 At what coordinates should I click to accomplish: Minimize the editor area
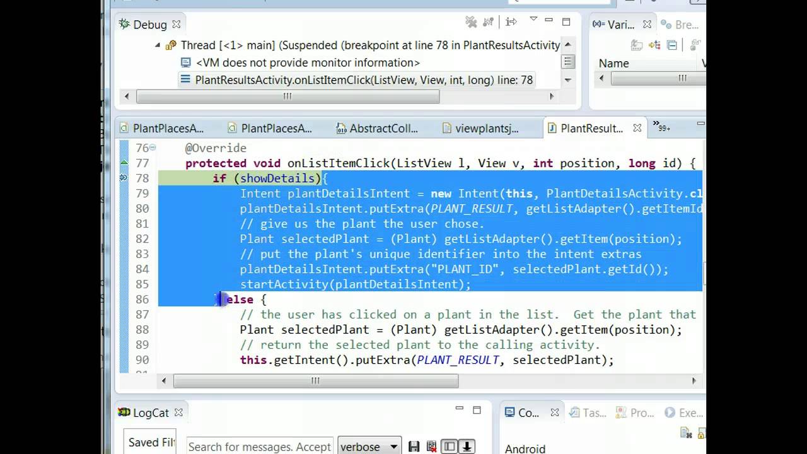[x=700, y=124]
